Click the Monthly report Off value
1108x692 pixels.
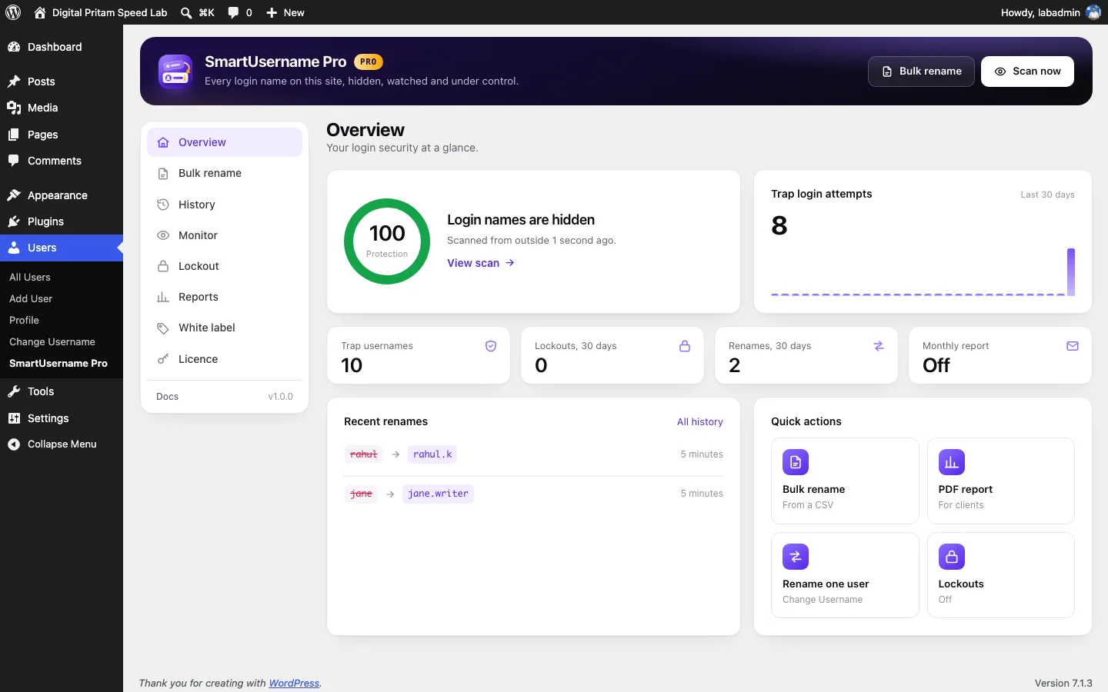pyautogui.click(x=936, y=365)
